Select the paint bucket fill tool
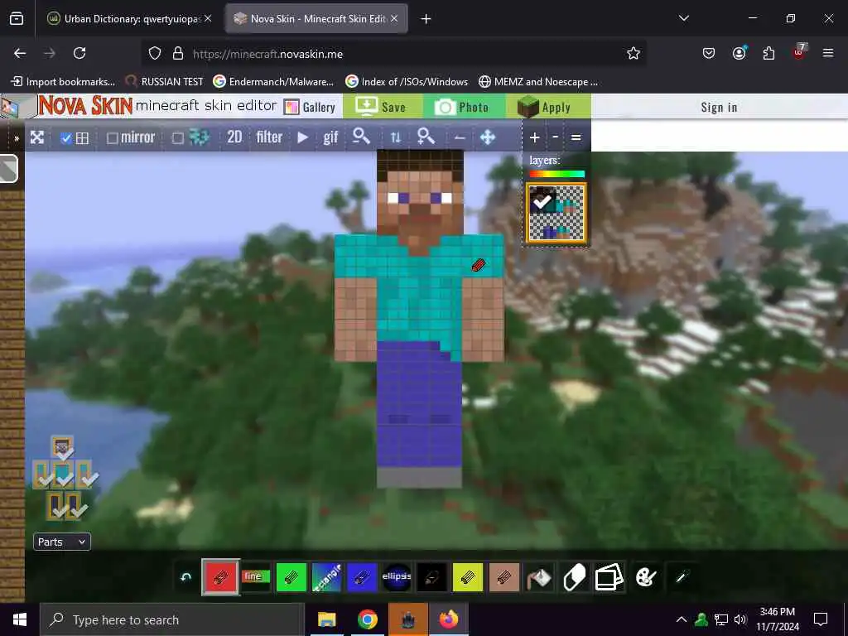The image size is (848, 636). [x=539, y=577]
